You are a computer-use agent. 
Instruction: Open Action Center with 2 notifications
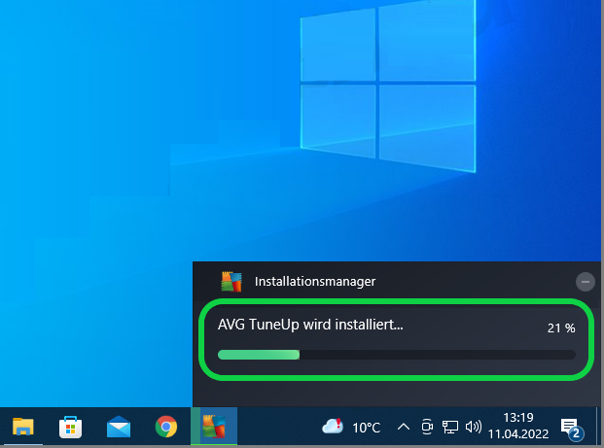(572, 429)
